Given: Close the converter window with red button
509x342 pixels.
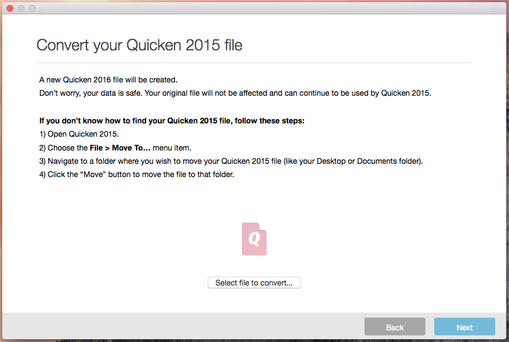Looking at the screenshot, I should click(x=10, y=8).
